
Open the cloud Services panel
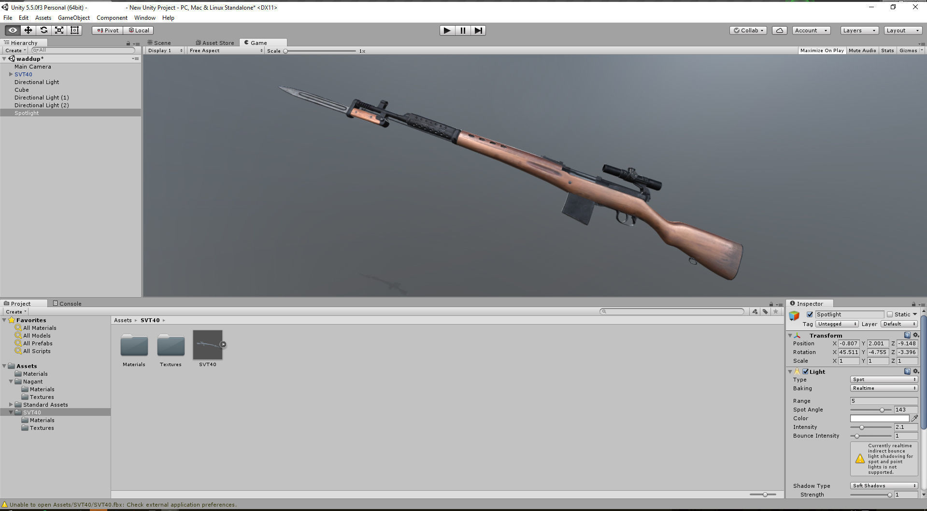(x=779, y=30)
